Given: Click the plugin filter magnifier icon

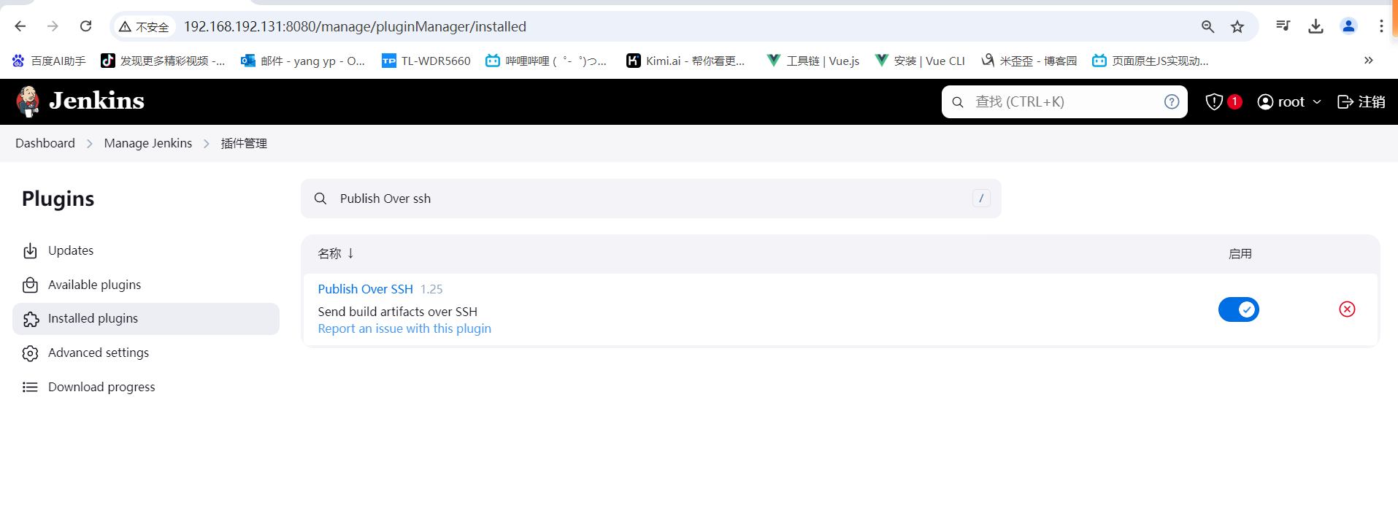Looking at the screenshot, I should pyautogui.click(x=320, y=199).
